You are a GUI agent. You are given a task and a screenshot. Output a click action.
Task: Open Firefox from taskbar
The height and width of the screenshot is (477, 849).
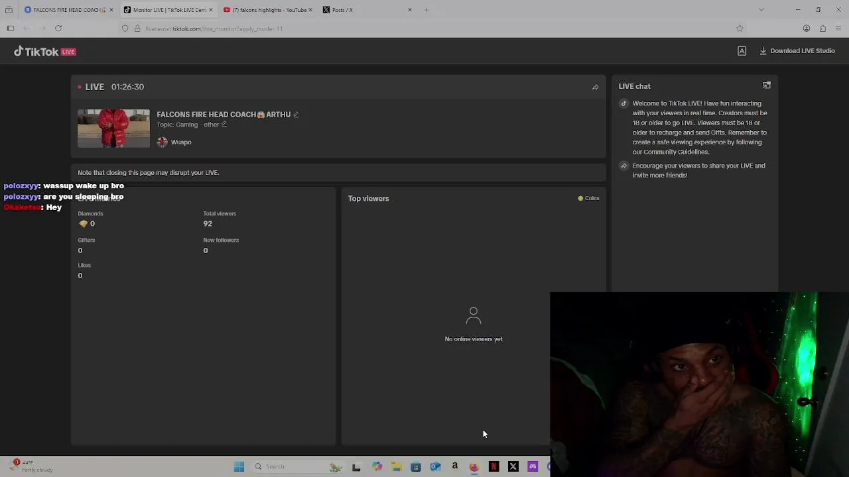click(x=474, y=466)
